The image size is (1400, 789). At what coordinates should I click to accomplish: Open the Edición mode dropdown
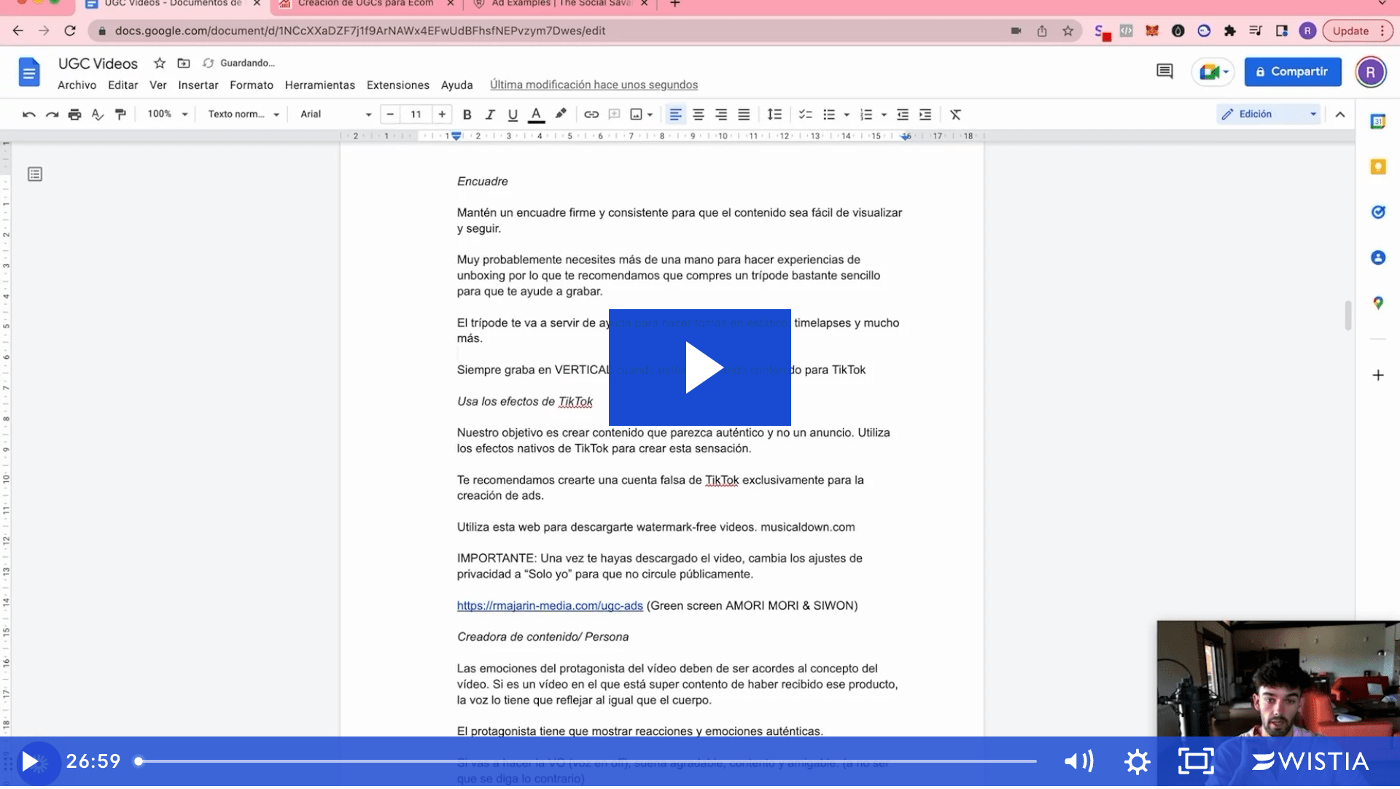click(1269, 114)
